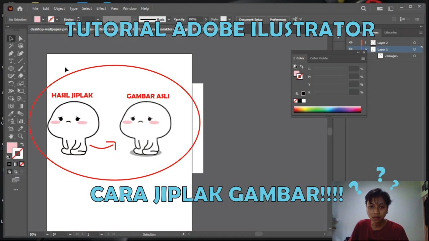
Task: Click the Home icon in top bar
Action: (x=20, y=9)
